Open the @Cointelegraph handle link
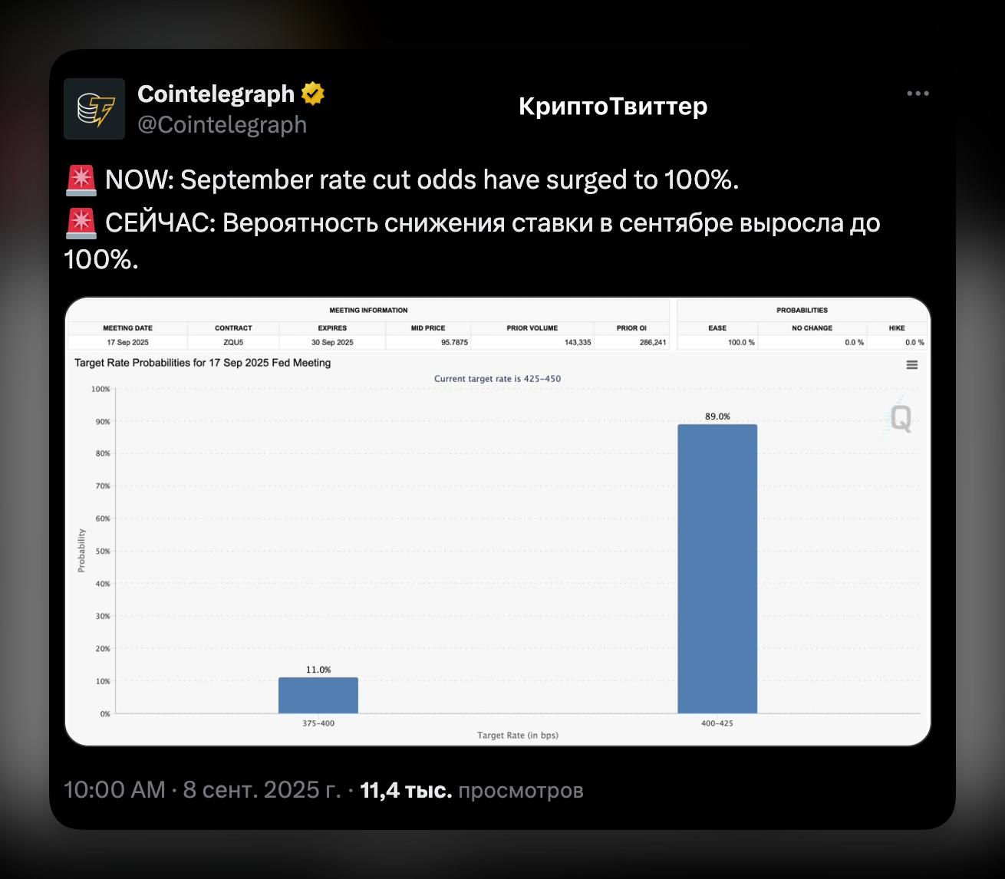Viewport: 1005px width, 879px height. (222, 124)
